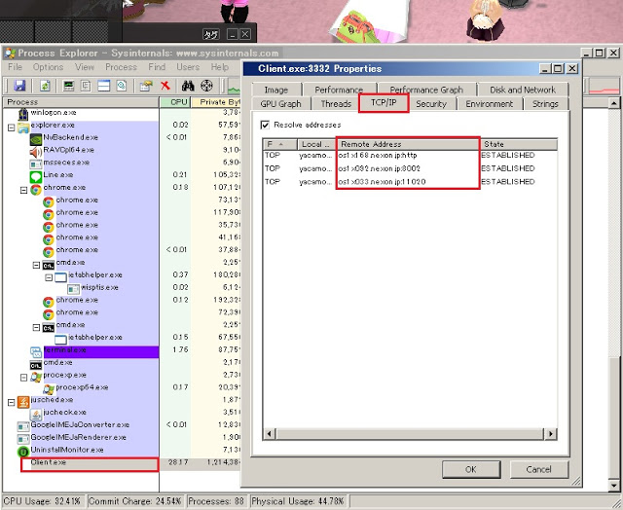
Task: Sort by the State column header
Action: [519, 144]
